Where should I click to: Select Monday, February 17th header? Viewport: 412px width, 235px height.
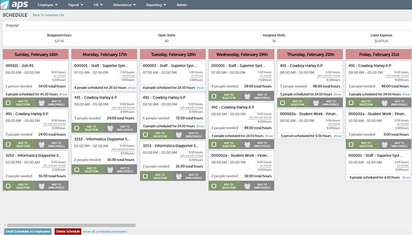coord(104,54)
